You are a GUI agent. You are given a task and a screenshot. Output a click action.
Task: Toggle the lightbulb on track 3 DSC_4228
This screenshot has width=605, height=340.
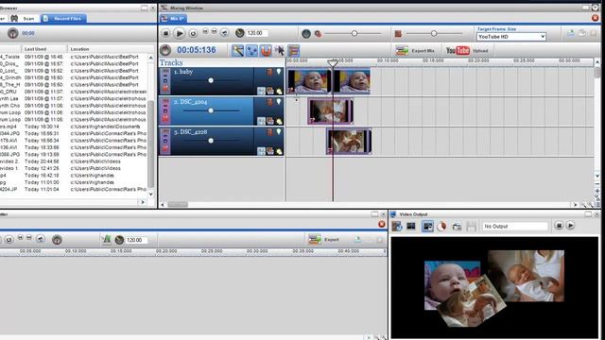coord(279,132)
